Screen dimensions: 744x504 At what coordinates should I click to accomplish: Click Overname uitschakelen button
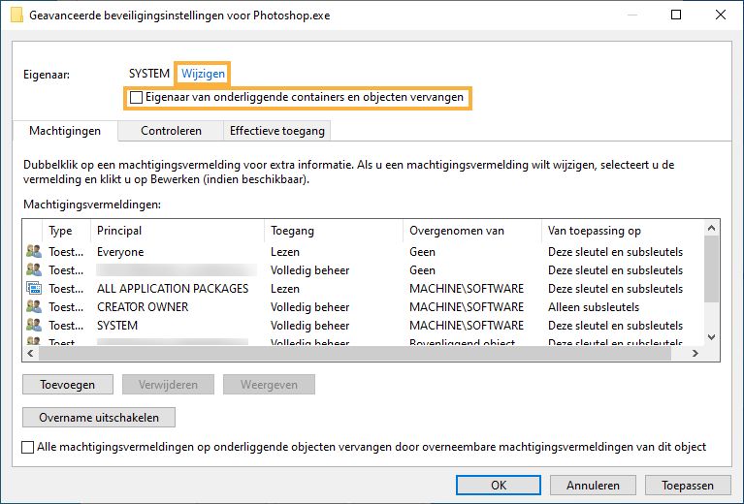(99, 417)
